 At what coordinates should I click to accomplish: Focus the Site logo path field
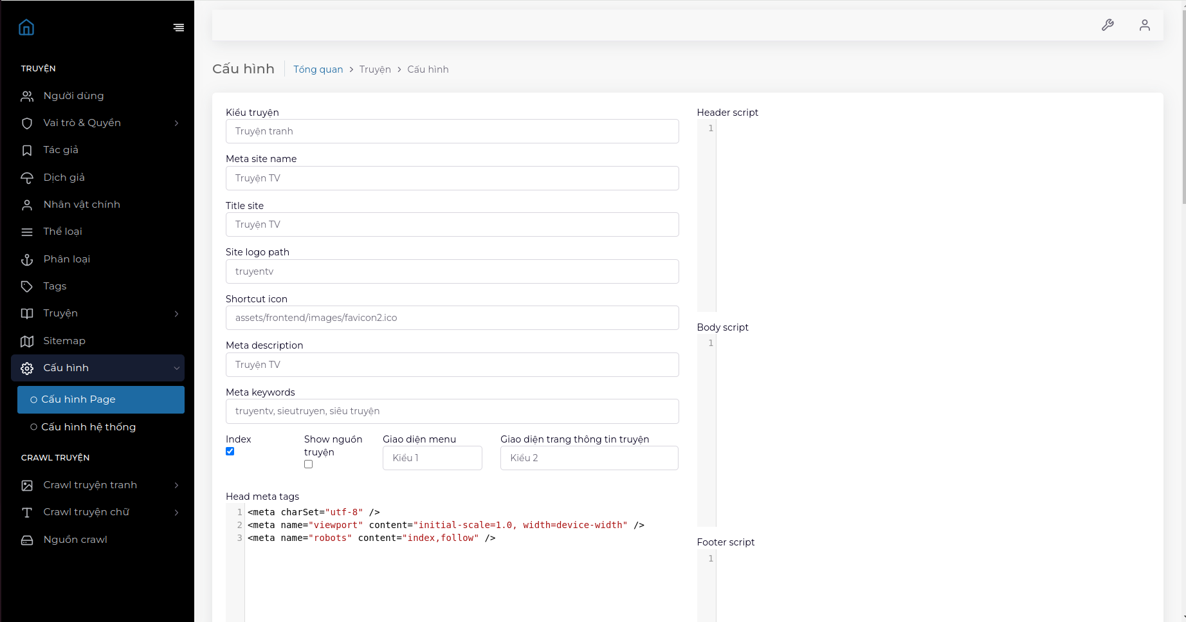(452, 271)
